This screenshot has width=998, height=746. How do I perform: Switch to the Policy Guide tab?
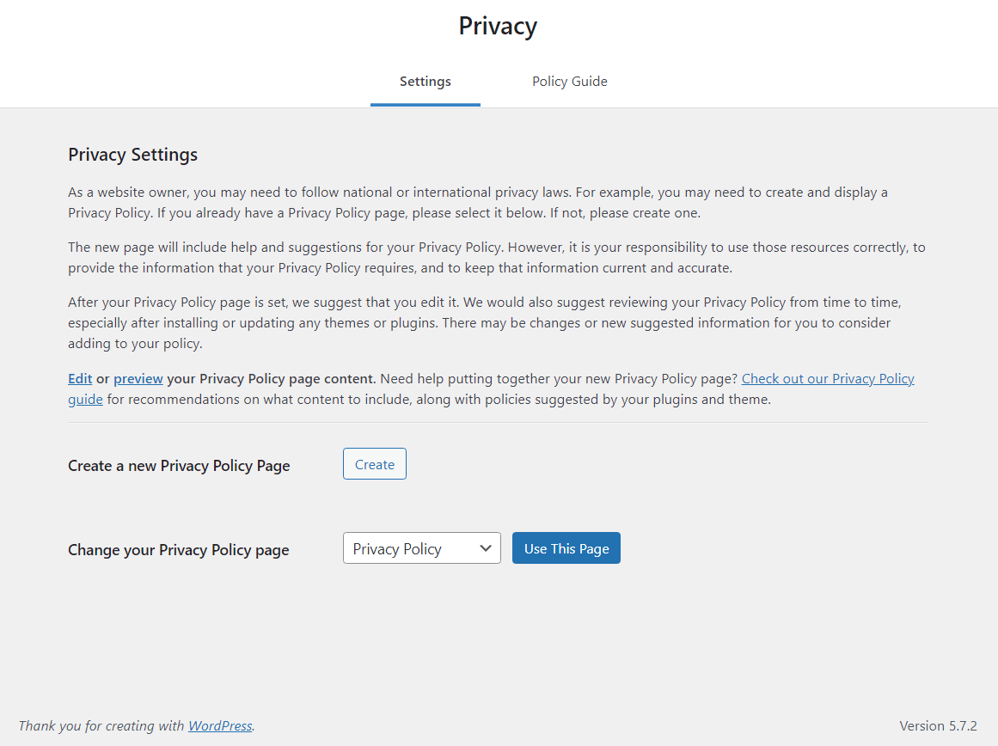tap(569, 81)
